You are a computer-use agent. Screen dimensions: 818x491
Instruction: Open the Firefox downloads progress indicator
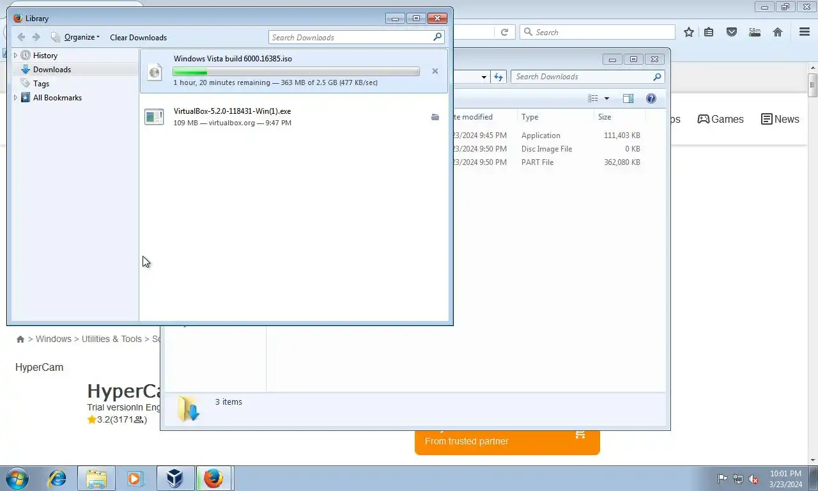coord(755,32)
